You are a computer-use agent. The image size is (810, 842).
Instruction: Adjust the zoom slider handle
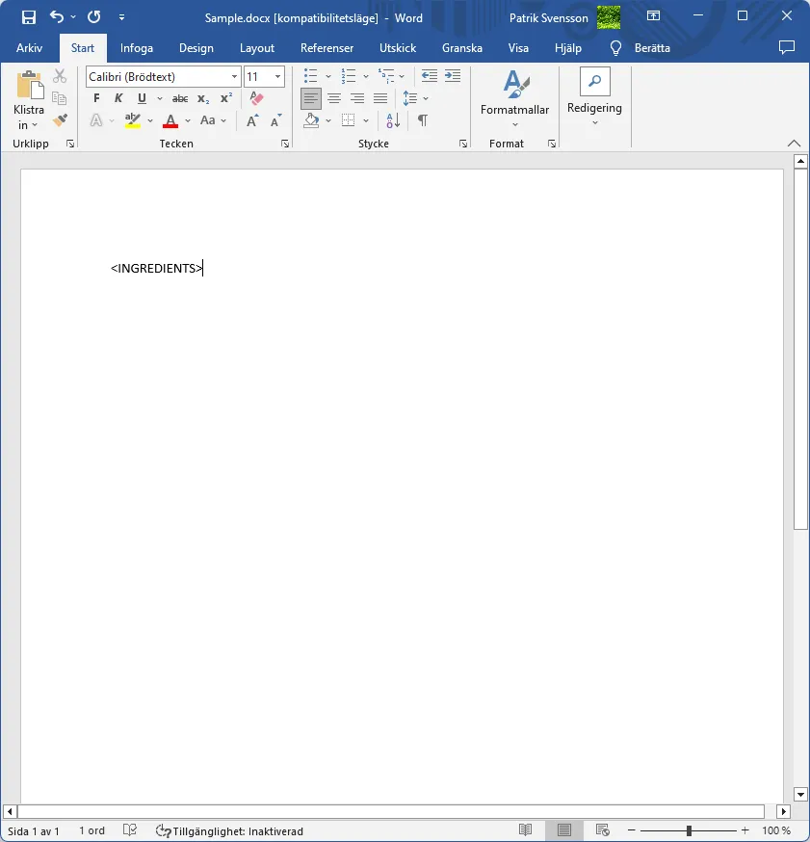689,830
